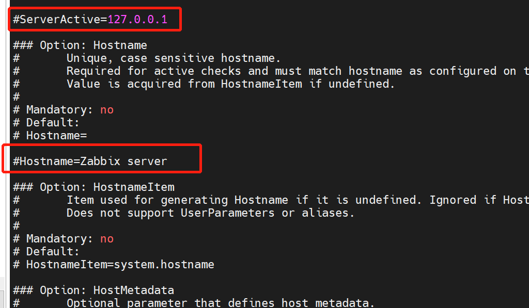Click the '### Option: HostMetadata' heading
Screen dimensions: 529x308
(x=94, y=290)
